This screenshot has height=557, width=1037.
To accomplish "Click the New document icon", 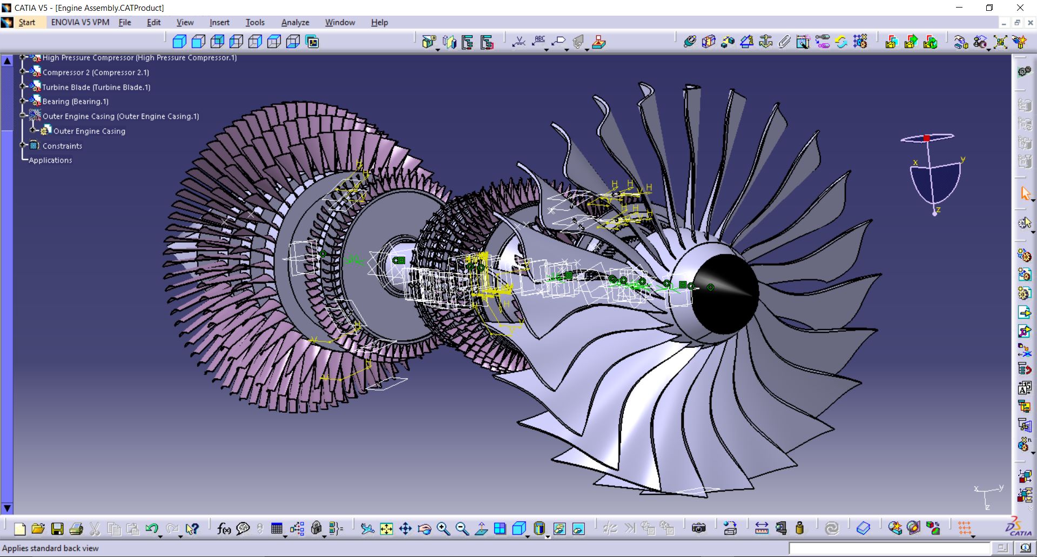I will coord(19,529).
